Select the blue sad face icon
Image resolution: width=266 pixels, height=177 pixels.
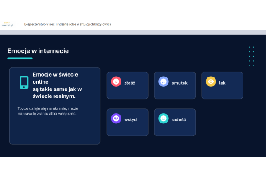(163, 82)
